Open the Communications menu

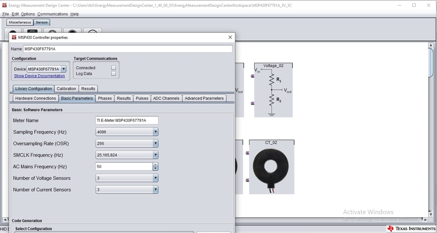tap(53, 14)
